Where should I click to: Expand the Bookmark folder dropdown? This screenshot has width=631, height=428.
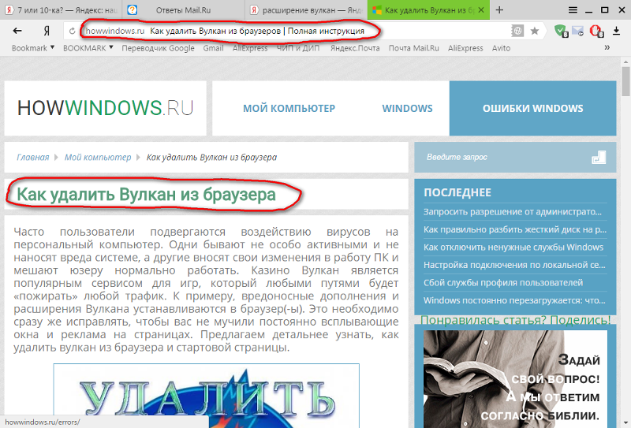(33, 48)
